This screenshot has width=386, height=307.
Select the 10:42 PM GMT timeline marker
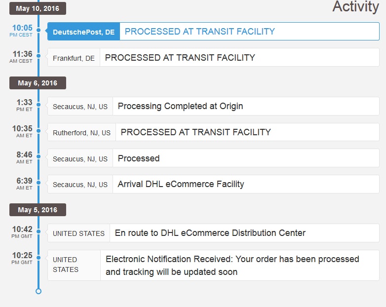tap(39, 232)
